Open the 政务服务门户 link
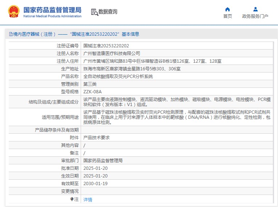278x207 pixels. click(x=255, y=16)
